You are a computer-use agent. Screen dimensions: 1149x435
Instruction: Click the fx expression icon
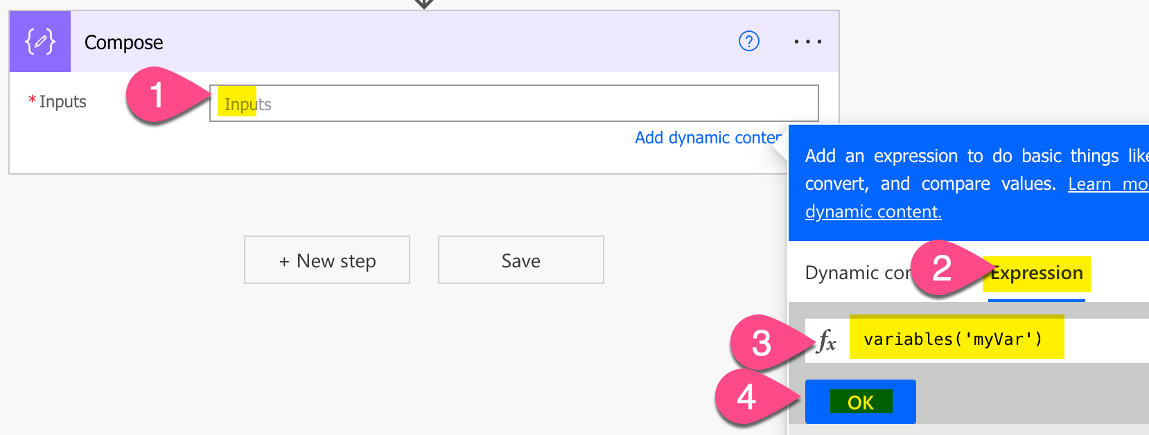(x=827, y=340)
